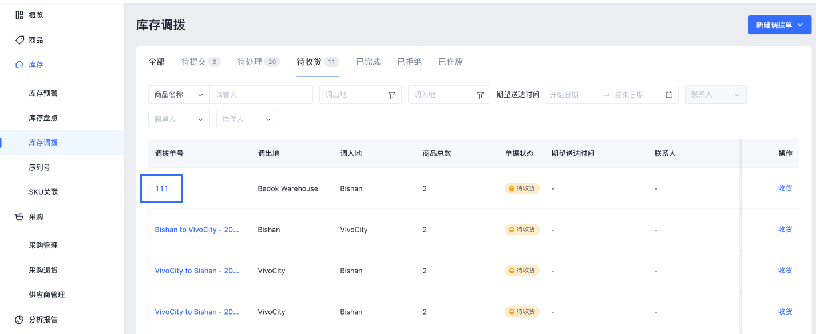The width and height of the screenshot is (816, 334).
Task: Expand the 新建调拨单 dropdown arrow
Action: click(x=800, y=25)
